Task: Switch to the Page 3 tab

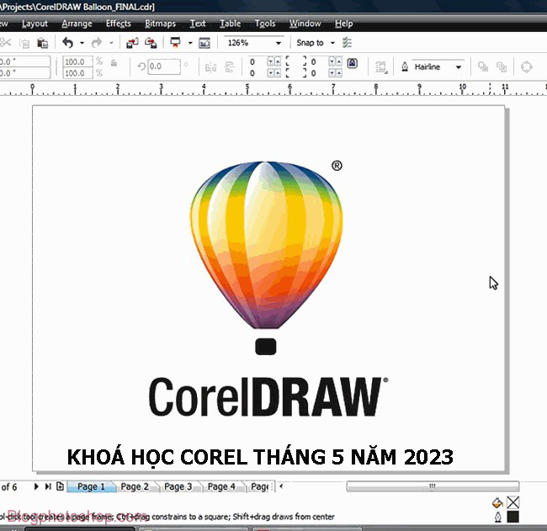Action: point(178,486)
